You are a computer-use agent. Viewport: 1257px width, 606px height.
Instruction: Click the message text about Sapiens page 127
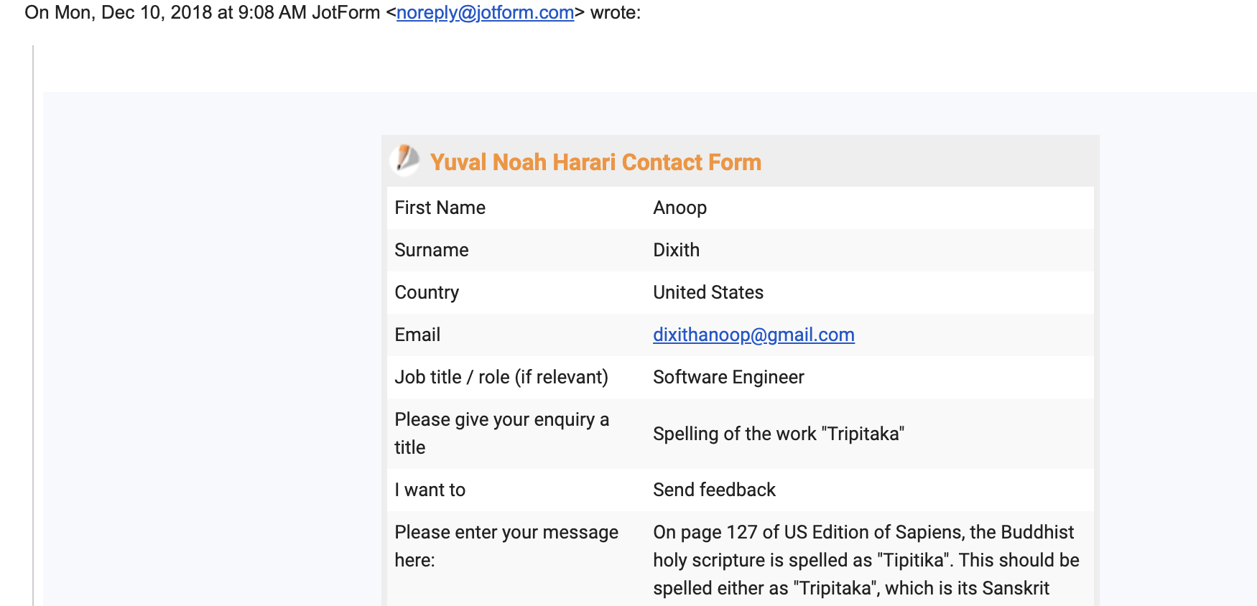(x=866, y=560)
